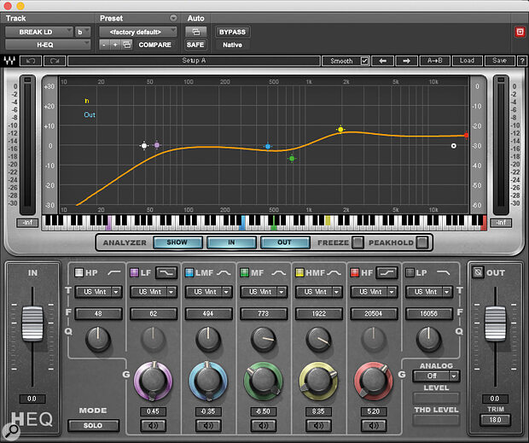Click the HP filter slope icon
This screenshot has height=443, width=529.
tap(114, 272)
